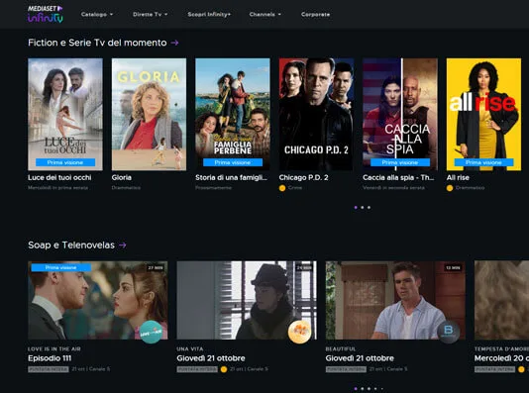Viewport: 529px width, 393px height.
Task: Open the 'Episodio 111' title
Action: [x=50, y=358]
